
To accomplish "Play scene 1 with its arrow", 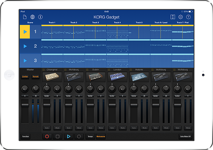I will tap(25, 32).
